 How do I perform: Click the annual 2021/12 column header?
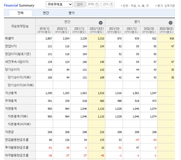pyautogui.click(x=79, y=30)
